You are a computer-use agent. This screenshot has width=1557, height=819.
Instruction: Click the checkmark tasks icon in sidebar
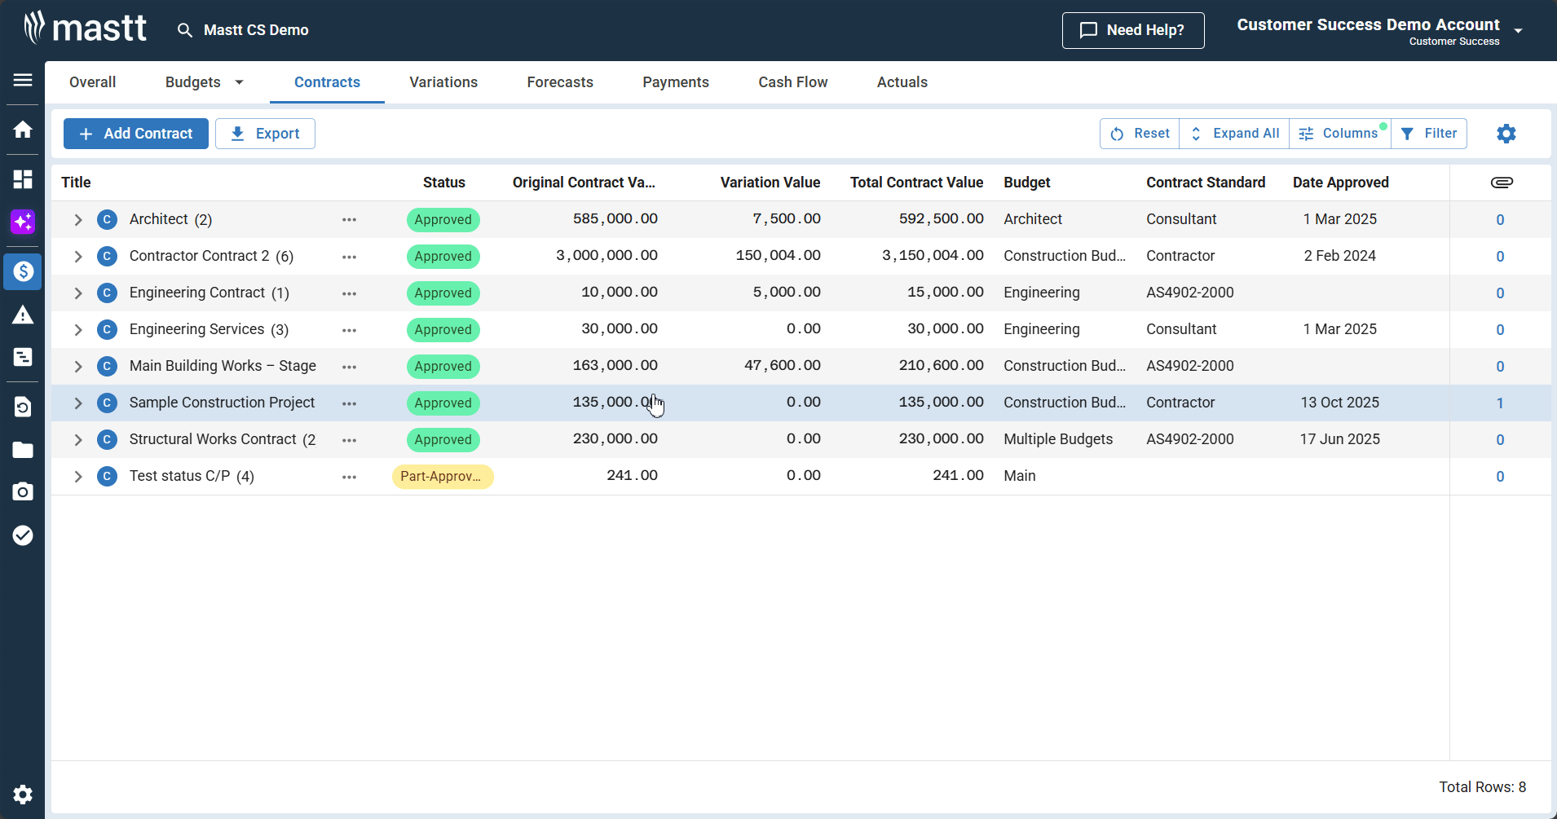tap(23, 535)
